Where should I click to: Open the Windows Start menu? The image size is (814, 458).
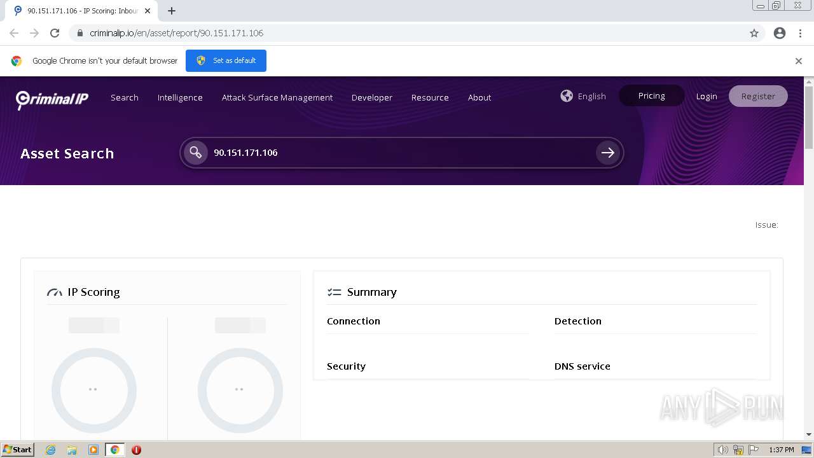(x=17, y=450)
